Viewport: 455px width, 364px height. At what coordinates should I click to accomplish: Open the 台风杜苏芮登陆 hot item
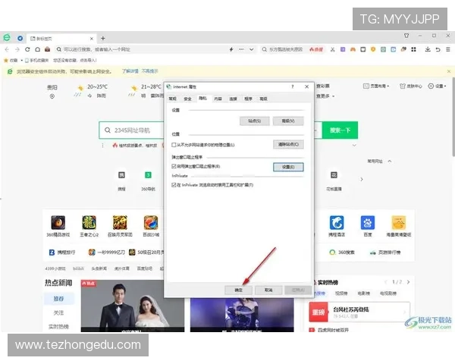(x=359, y=312)
